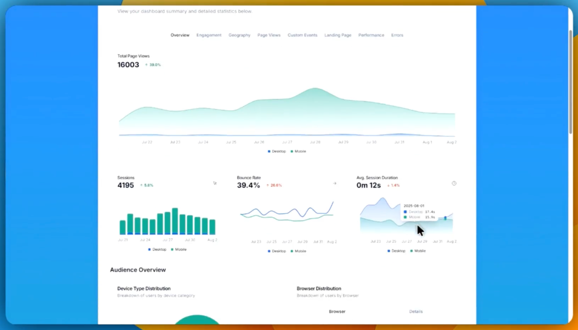Click the Details column header in Browser Distribution
Screen dimensions: 578x330
pos(416,311)
